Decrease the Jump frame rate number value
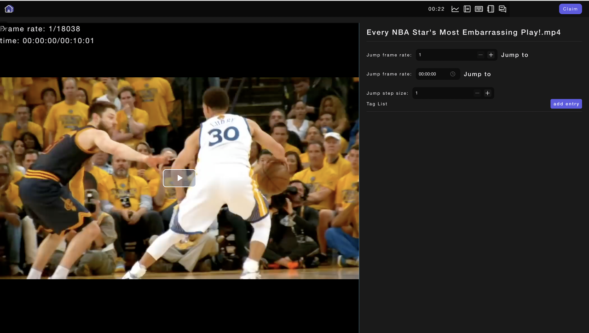 tap(480, 55)
